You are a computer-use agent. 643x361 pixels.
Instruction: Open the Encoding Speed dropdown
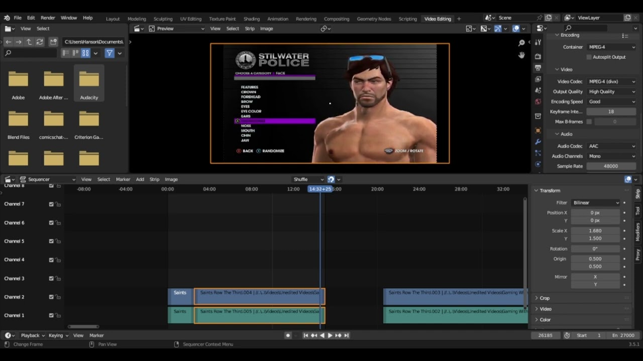[x=611, y=102]
